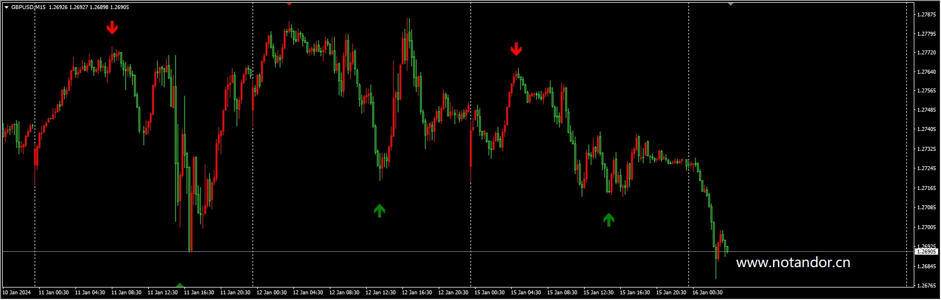Screen dimensions: 941x300
Task: Click the 16 Jan 00:30 time label
Action: 707,293
